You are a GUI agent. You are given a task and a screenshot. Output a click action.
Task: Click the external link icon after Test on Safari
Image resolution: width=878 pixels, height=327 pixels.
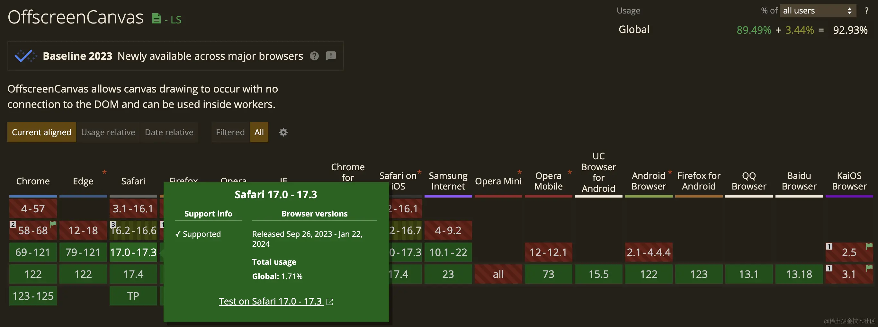coord(330,302)
